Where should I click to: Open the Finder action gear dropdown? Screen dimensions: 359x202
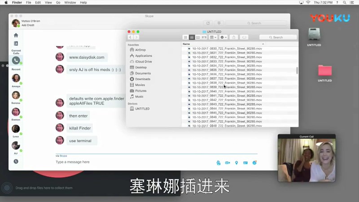(223, 37)
